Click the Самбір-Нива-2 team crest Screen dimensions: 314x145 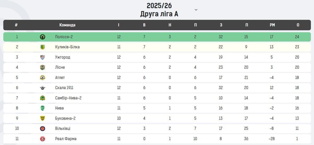pyautogui.click(x=42, y=98)
